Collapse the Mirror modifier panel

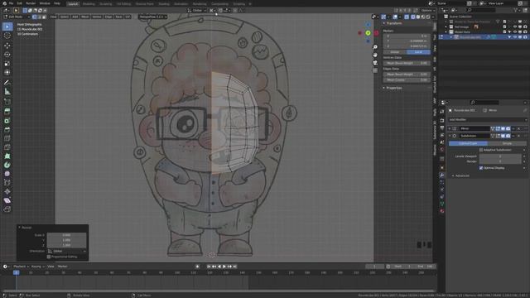(x=450, y=129)
